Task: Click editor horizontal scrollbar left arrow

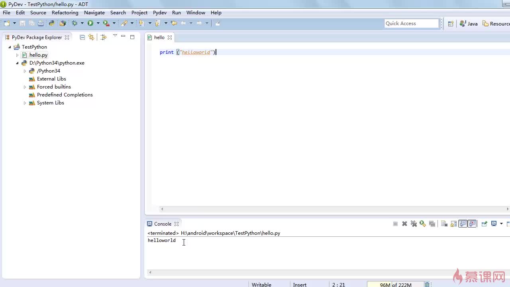Action: click(162, 209)
